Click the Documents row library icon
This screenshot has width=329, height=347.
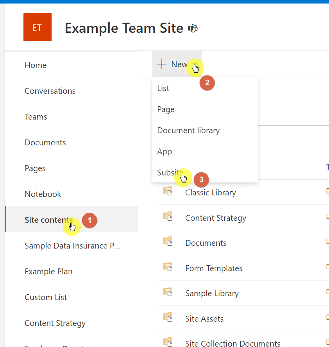[168, 241]
